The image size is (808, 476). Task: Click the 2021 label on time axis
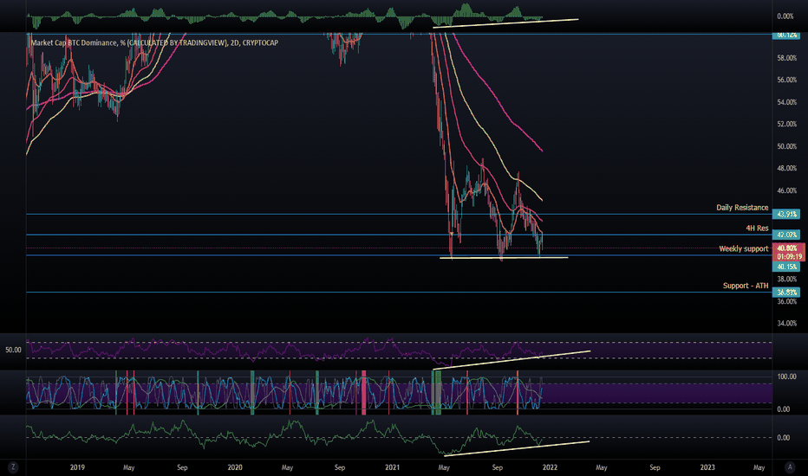pos(392,467)
